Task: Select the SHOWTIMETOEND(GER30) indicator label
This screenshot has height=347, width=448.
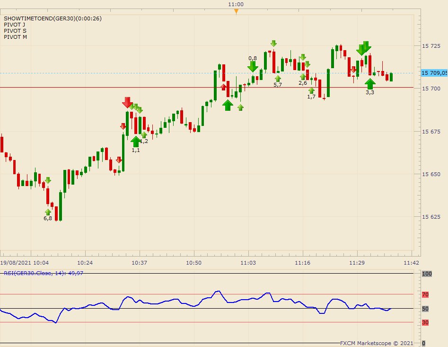Action: [53, 18]
